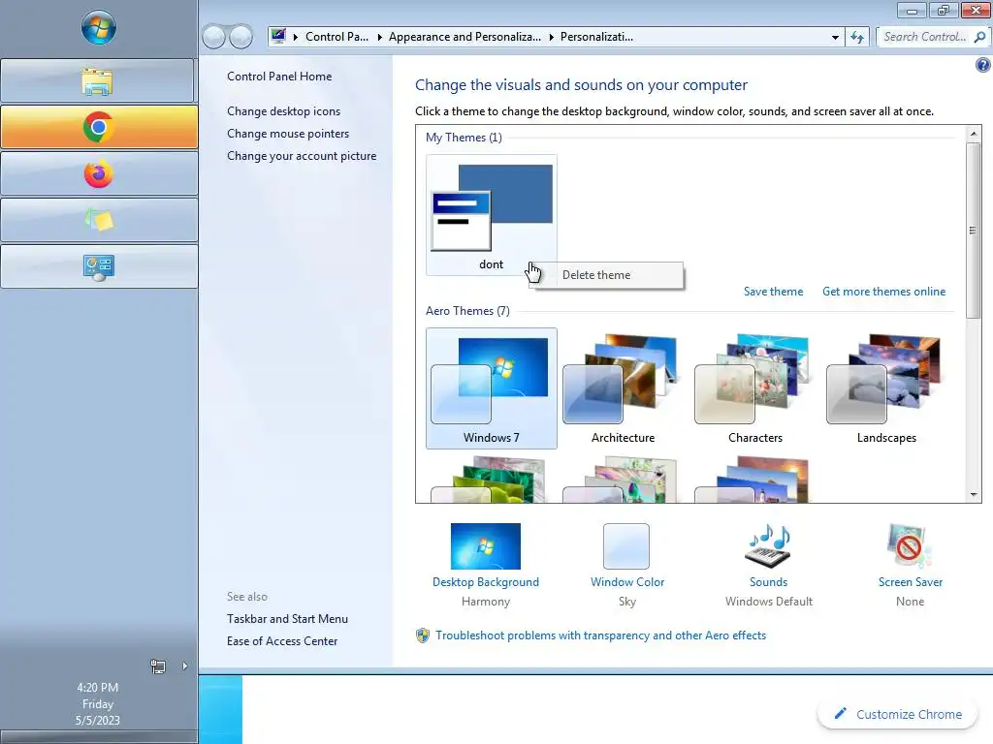Click My Themes (1) section header
Image resolution: width=993 pixels, height=744 pixels.
point(464,138)
